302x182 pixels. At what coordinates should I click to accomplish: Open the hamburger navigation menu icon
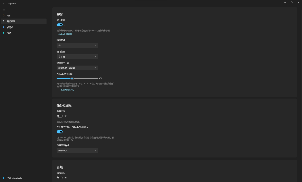coord(4,10)
